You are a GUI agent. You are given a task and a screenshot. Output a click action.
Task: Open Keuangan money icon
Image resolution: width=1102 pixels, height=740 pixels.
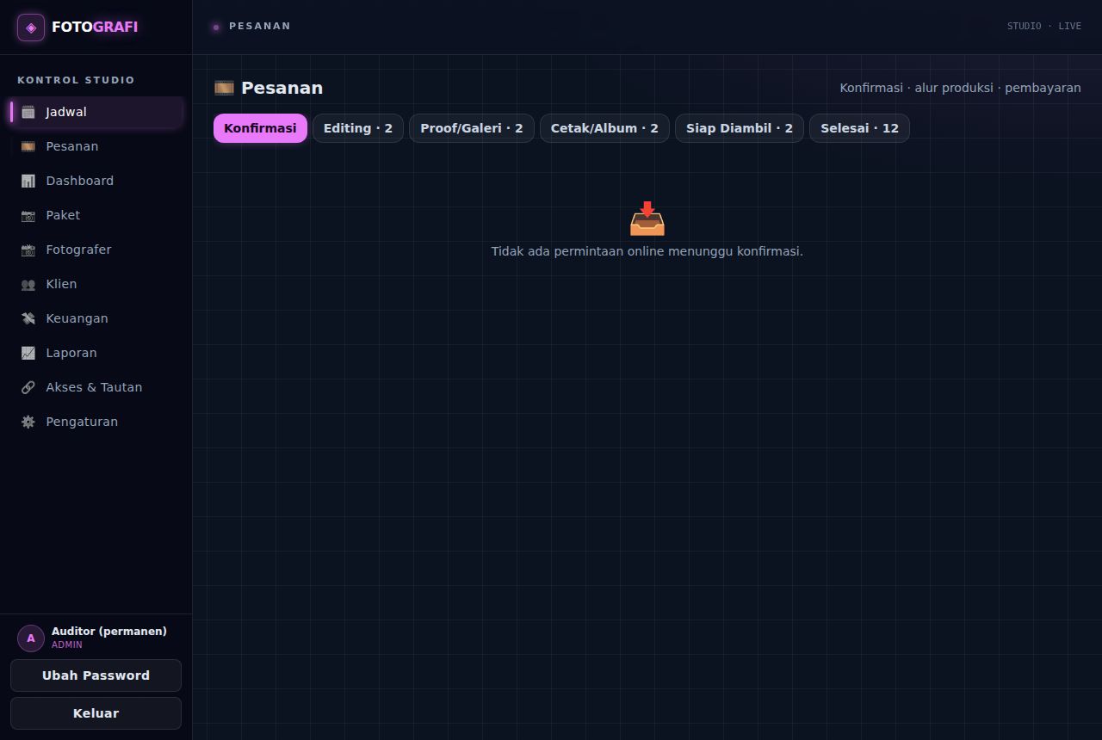[x=28, y=318]
